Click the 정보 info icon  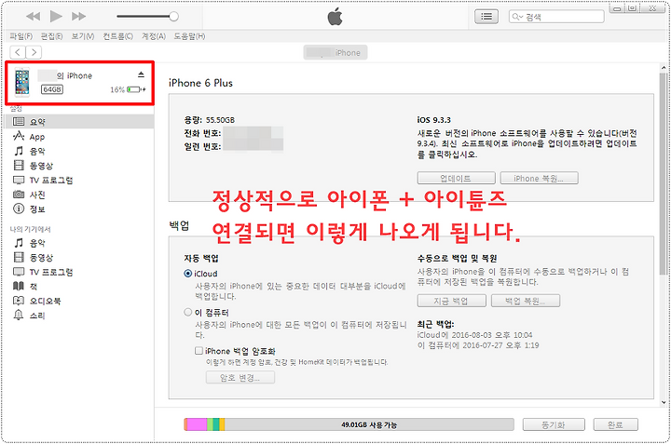(x=19, y=209)
